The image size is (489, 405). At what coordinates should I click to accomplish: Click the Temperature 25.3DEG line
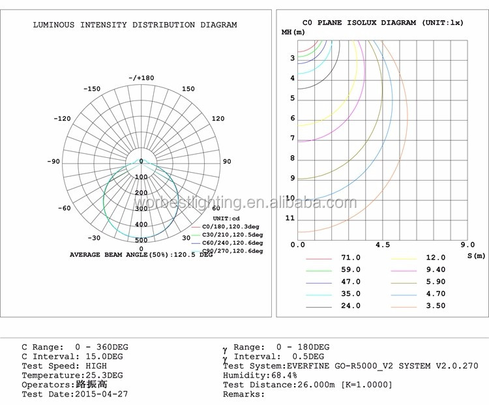tap(72, 376)
